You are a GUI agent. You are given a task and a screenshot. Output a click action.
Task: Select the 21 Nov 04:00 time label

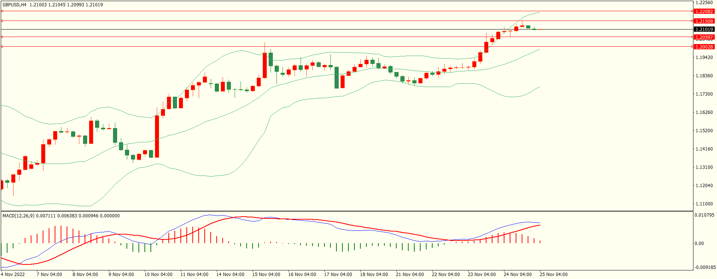410,275
